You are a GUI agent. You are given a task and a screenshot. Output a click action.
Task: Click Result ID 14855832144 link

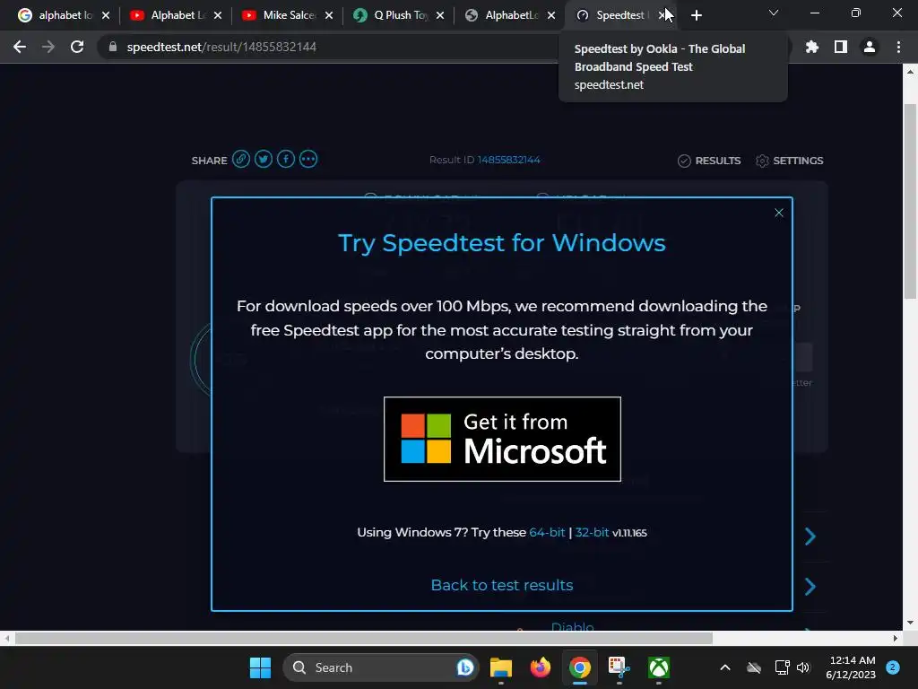coord(509,160)
